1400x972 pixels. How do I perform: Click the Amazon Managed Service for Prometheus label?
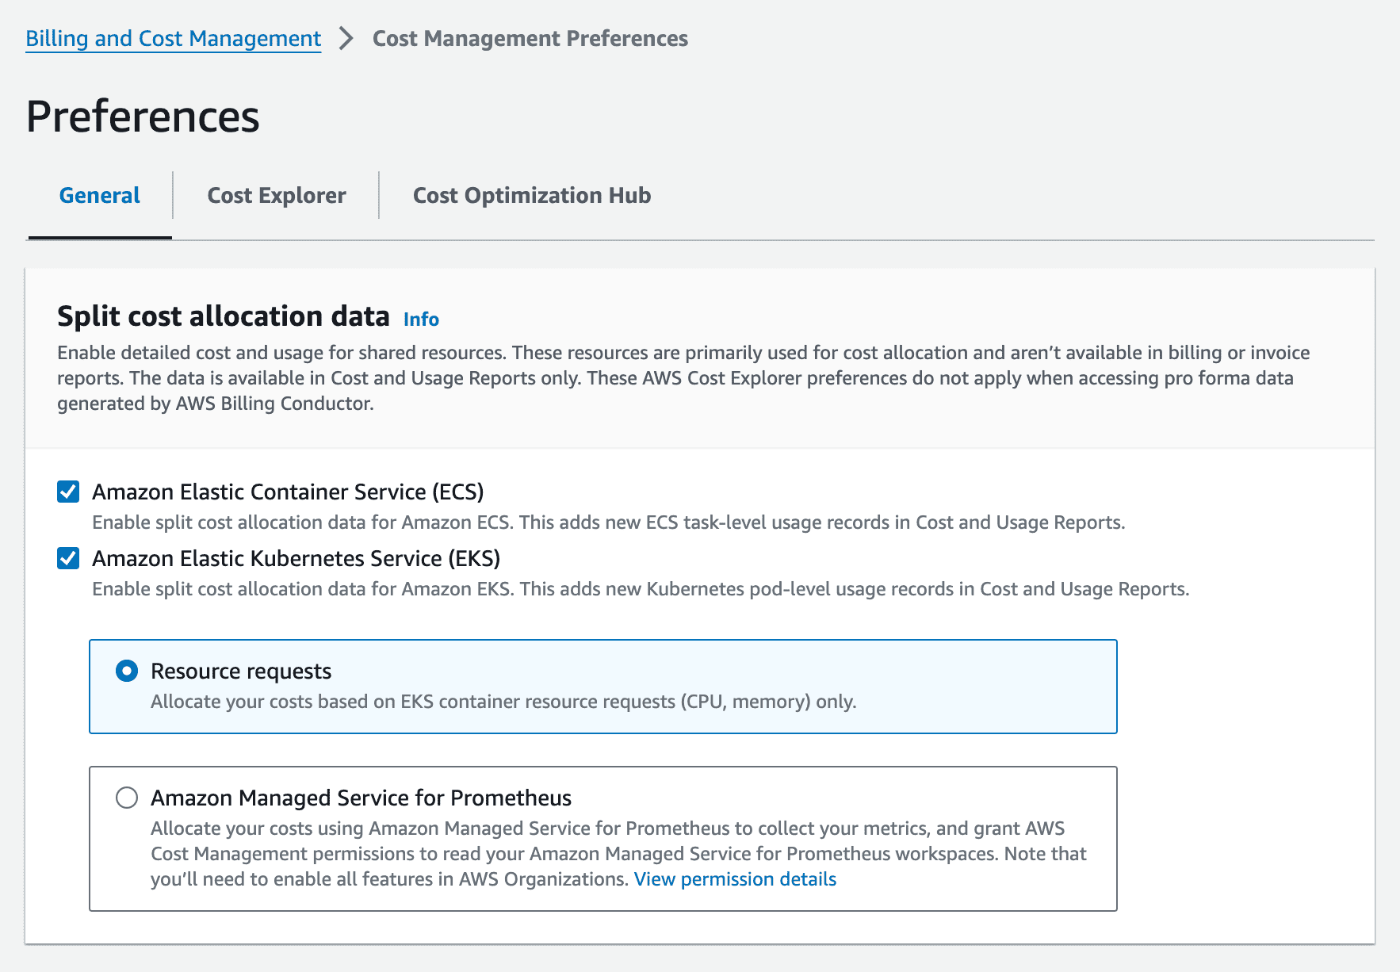click(361, 798)
